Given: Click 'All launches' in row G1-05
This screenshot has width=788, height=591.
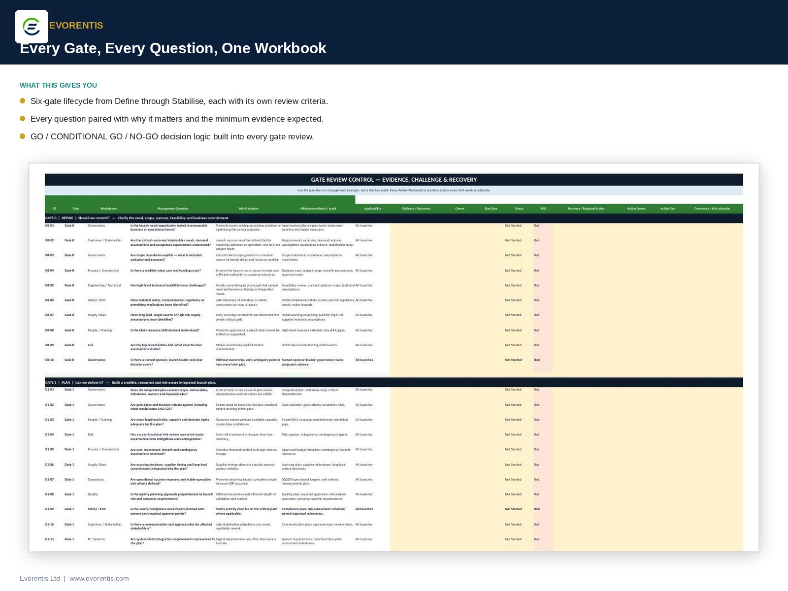Looking at the screenshot, I should click(x=364, y=449).
